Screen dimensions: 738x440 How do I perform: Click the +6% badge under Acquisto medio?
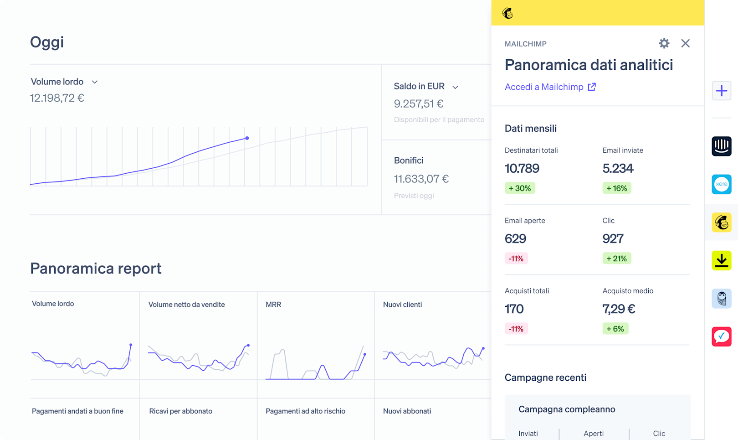tap(615, 329)
